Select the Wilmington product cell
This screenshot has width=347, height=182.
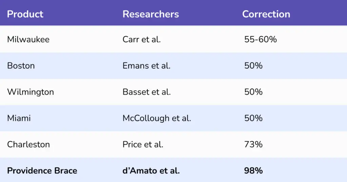(x=30, y=92)
